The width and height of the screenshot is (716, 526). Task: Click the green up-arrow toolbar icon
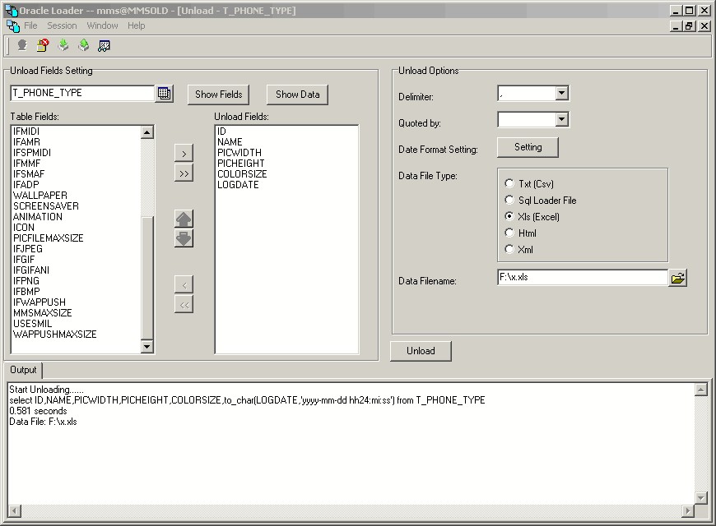(x=84, y=46)
